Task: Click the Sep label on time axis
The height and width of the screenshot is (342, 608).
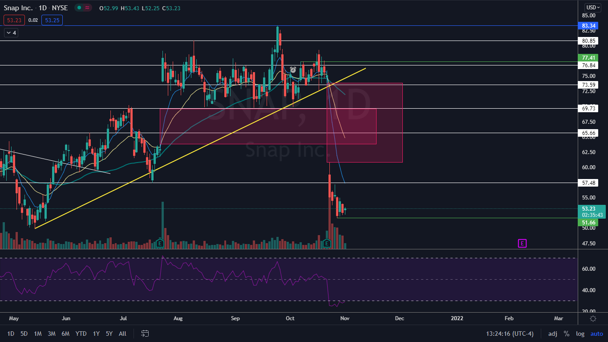Action: tap(235, 318)
